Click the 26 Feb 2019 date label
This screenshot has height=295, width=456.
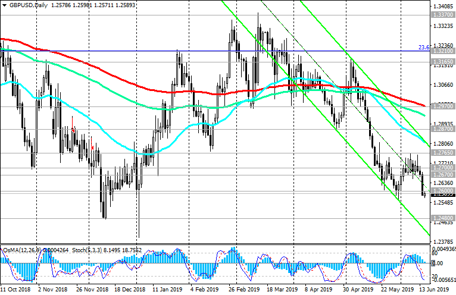pos(243,290)
